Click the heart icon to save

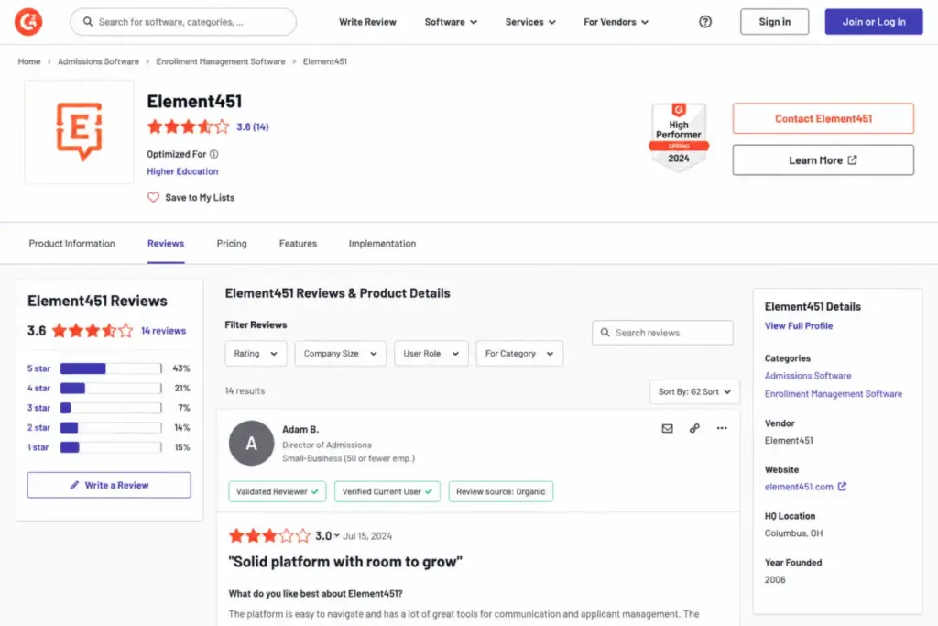tap(153, 197)
